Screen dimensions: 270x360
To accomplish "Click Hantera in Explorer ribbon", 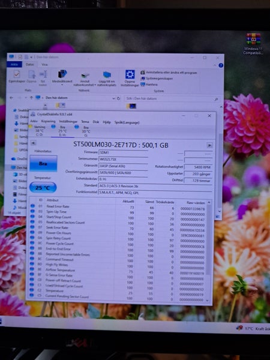I will (149, 84).
